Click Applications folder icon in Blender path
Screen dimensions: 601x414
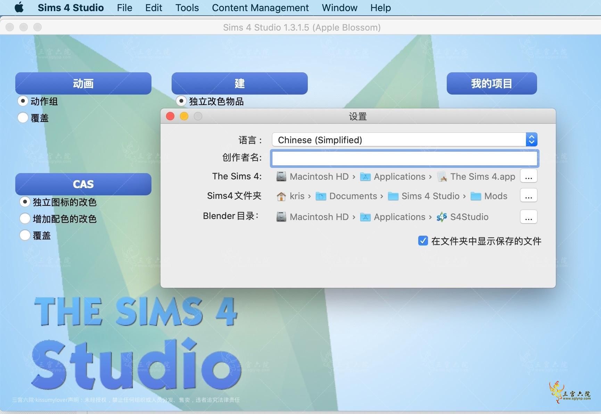click(365, 217)
